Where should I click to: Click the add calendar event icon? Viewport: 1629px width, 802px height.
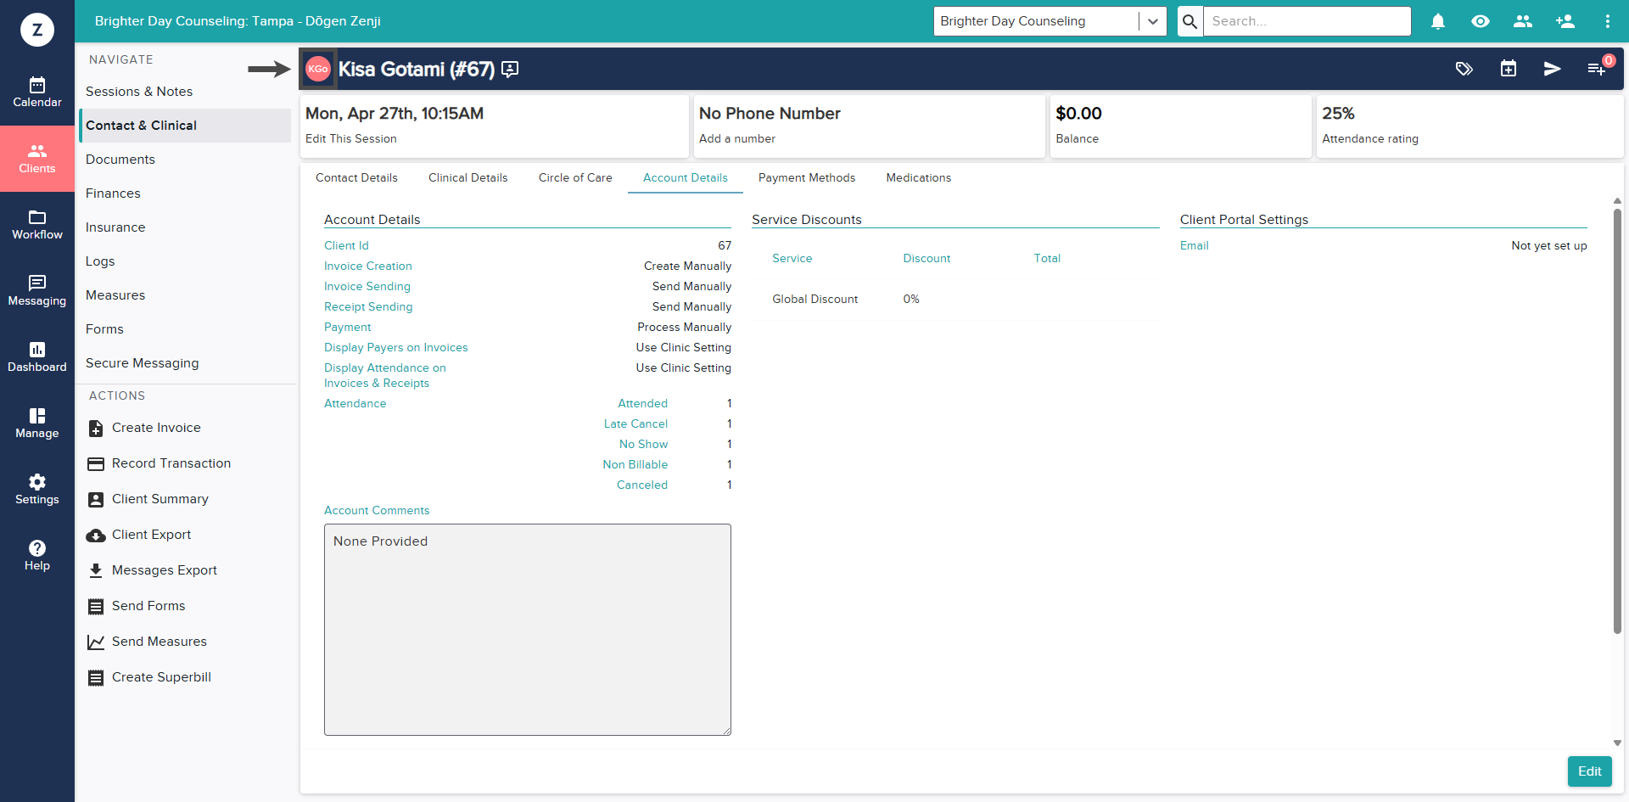(x=1509, y=69)
